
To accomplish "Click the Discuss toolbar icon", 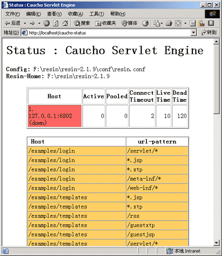I will 193,23.
